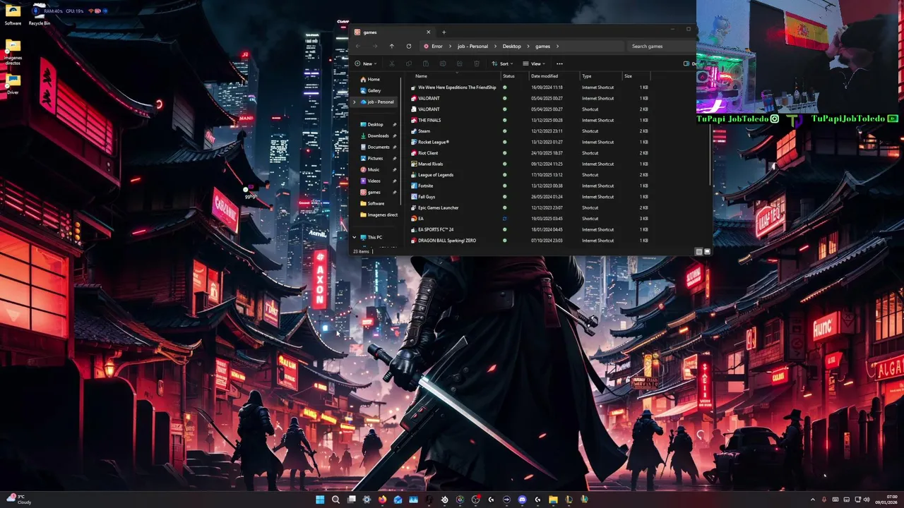The height and width of the screenshot is (508, 904).
Task: Open Task View on the taskbar
Action: 351,500
